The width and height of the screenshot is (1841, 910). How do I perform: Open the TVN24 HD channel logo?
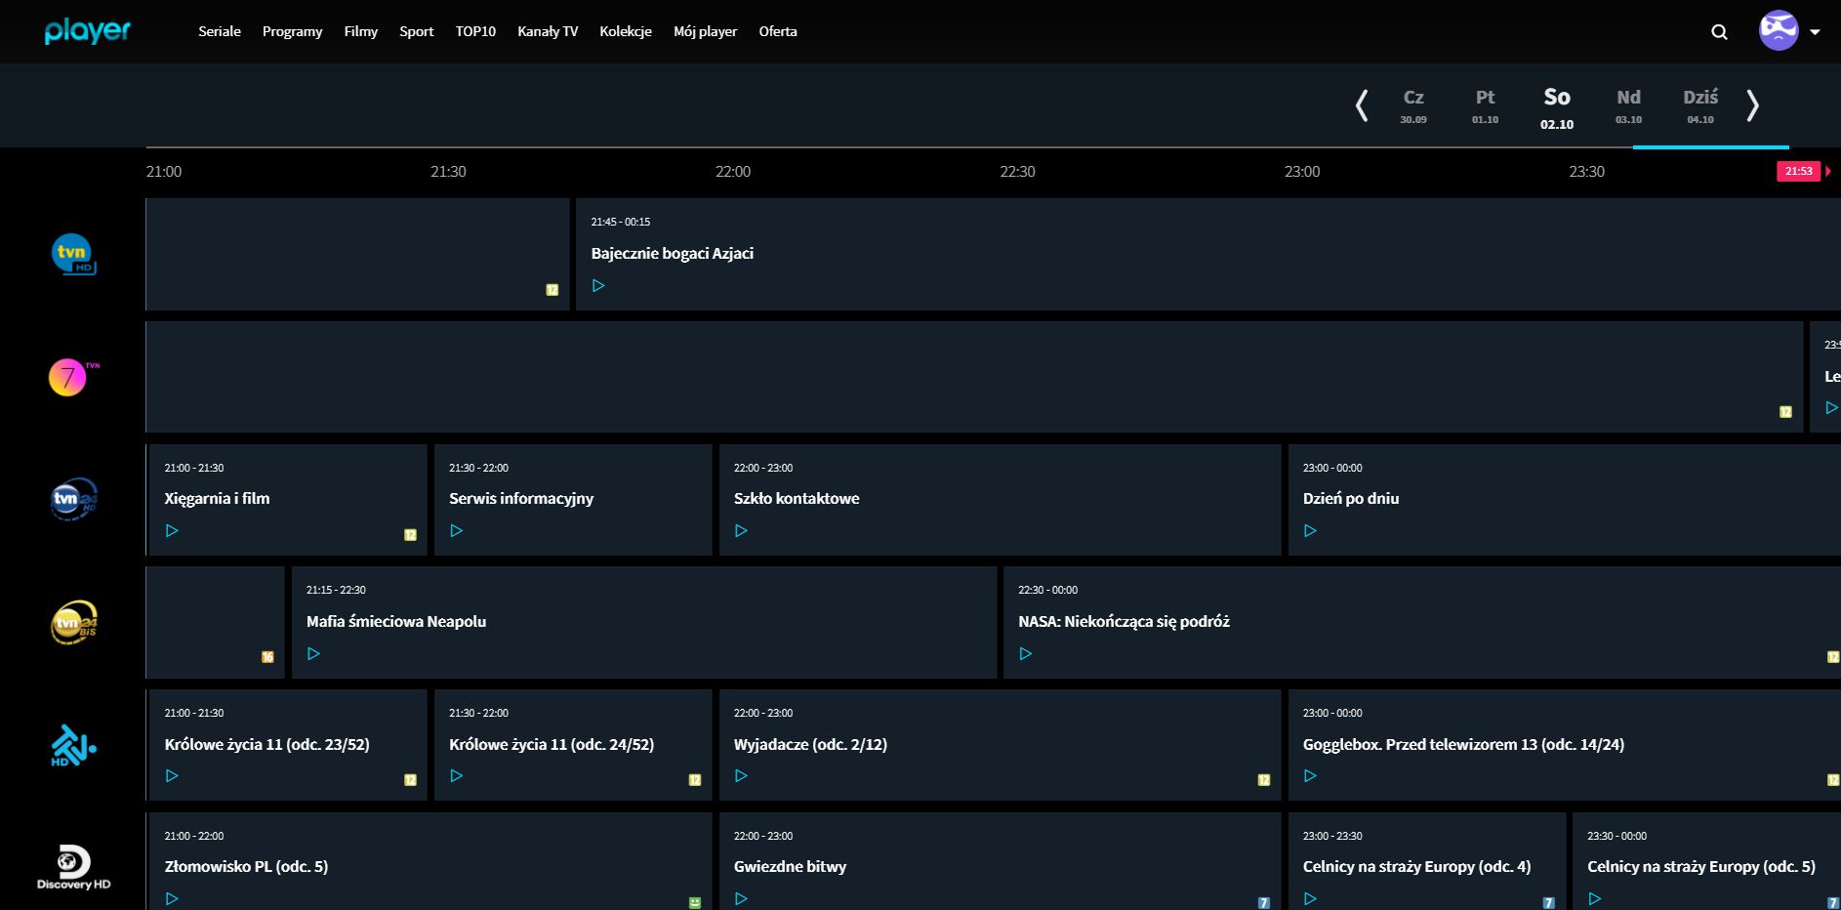click(x=73, y=499)
